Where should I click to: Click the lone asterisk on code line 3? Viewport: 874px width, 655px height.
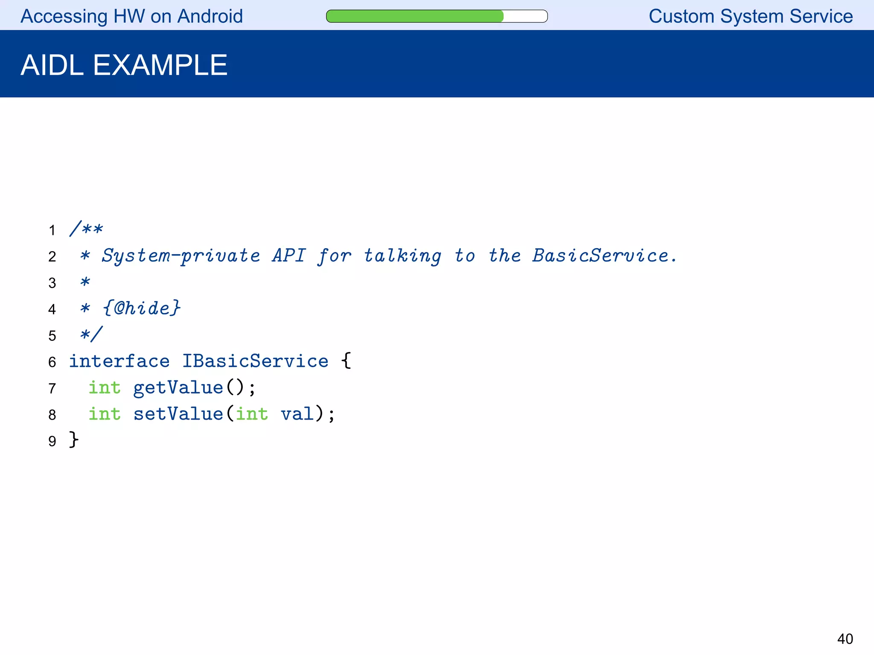(85, 282)
